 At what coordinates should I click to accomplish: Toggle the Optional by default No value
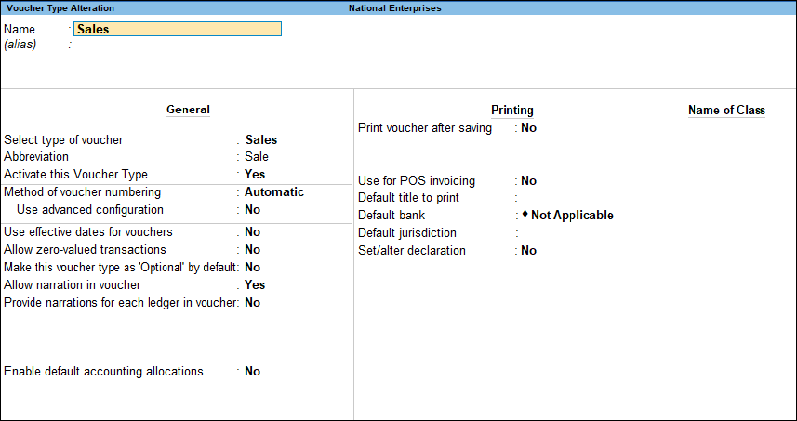pos(252,267)
